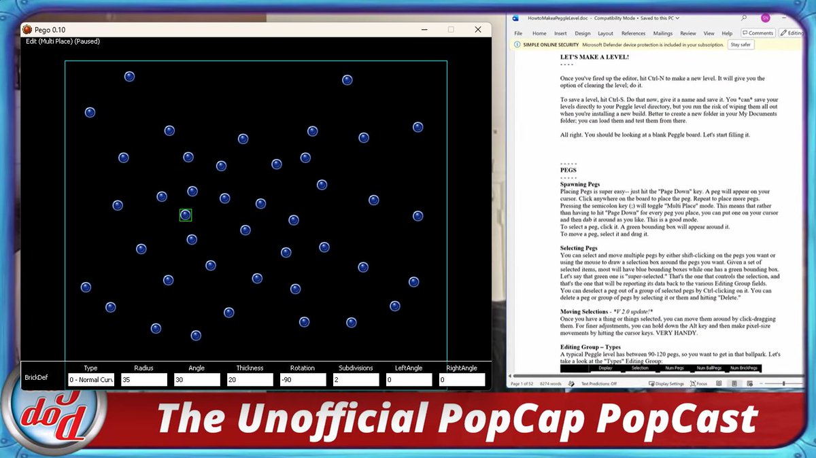The height and width of the screenshot is (458, 816).
Task: Click the LeftAngle input field
Action: pyautogui.click(x=409, y=380)
